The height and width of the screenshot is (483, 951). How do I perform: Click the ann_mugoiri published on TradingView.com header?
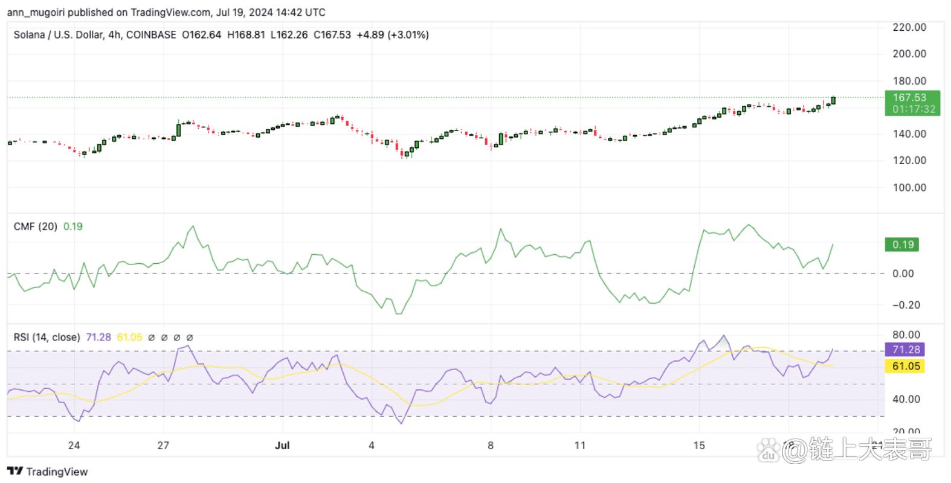tap(166, 12)
